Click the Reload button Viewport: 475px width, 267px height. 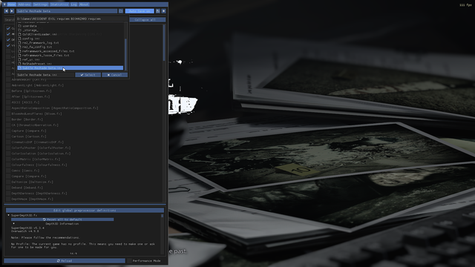(65, 261)
